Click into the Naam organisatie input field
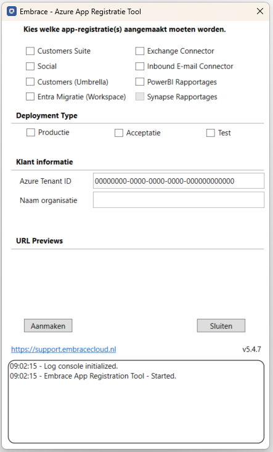 (179, 200)
